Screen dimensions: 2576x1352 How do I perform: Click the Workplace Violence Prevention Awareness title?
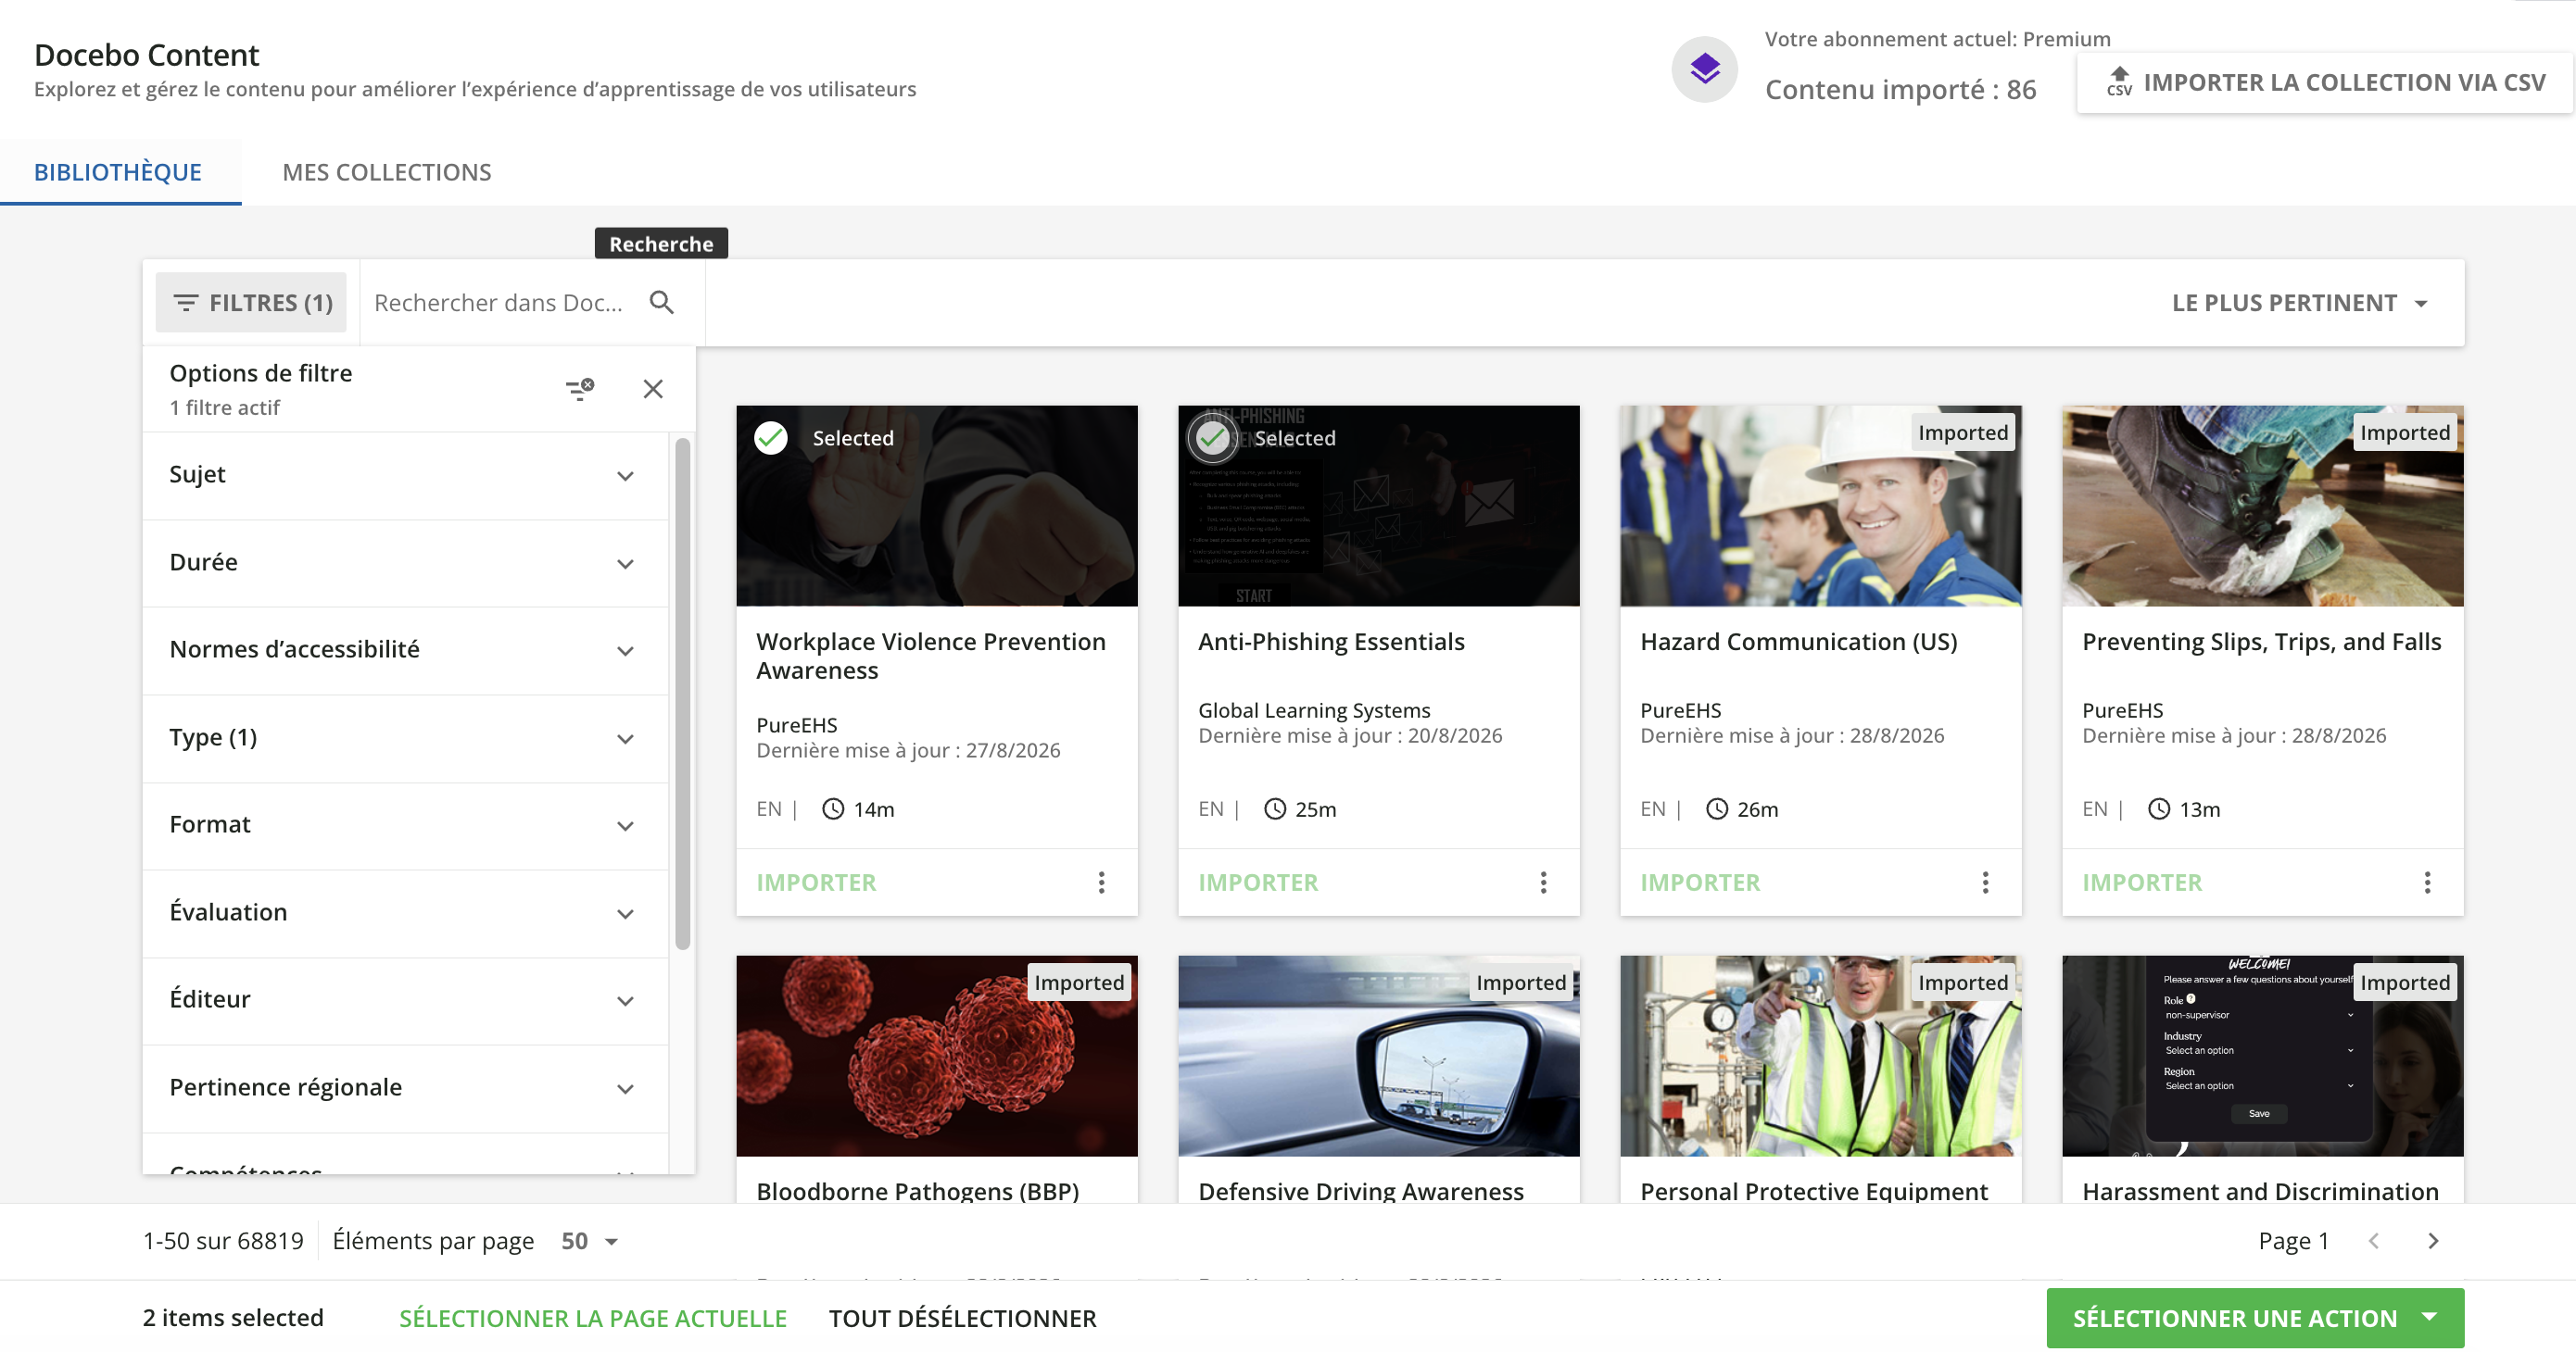pos(931,657)
